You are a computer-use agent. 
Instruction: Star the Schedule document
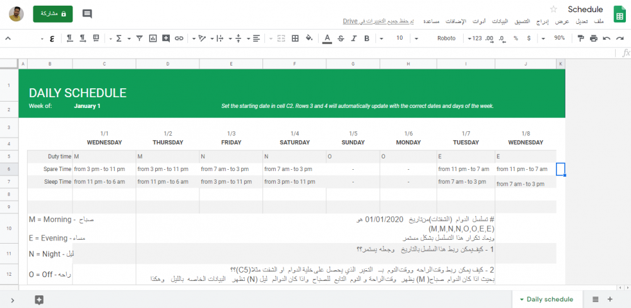coord(554,9)
